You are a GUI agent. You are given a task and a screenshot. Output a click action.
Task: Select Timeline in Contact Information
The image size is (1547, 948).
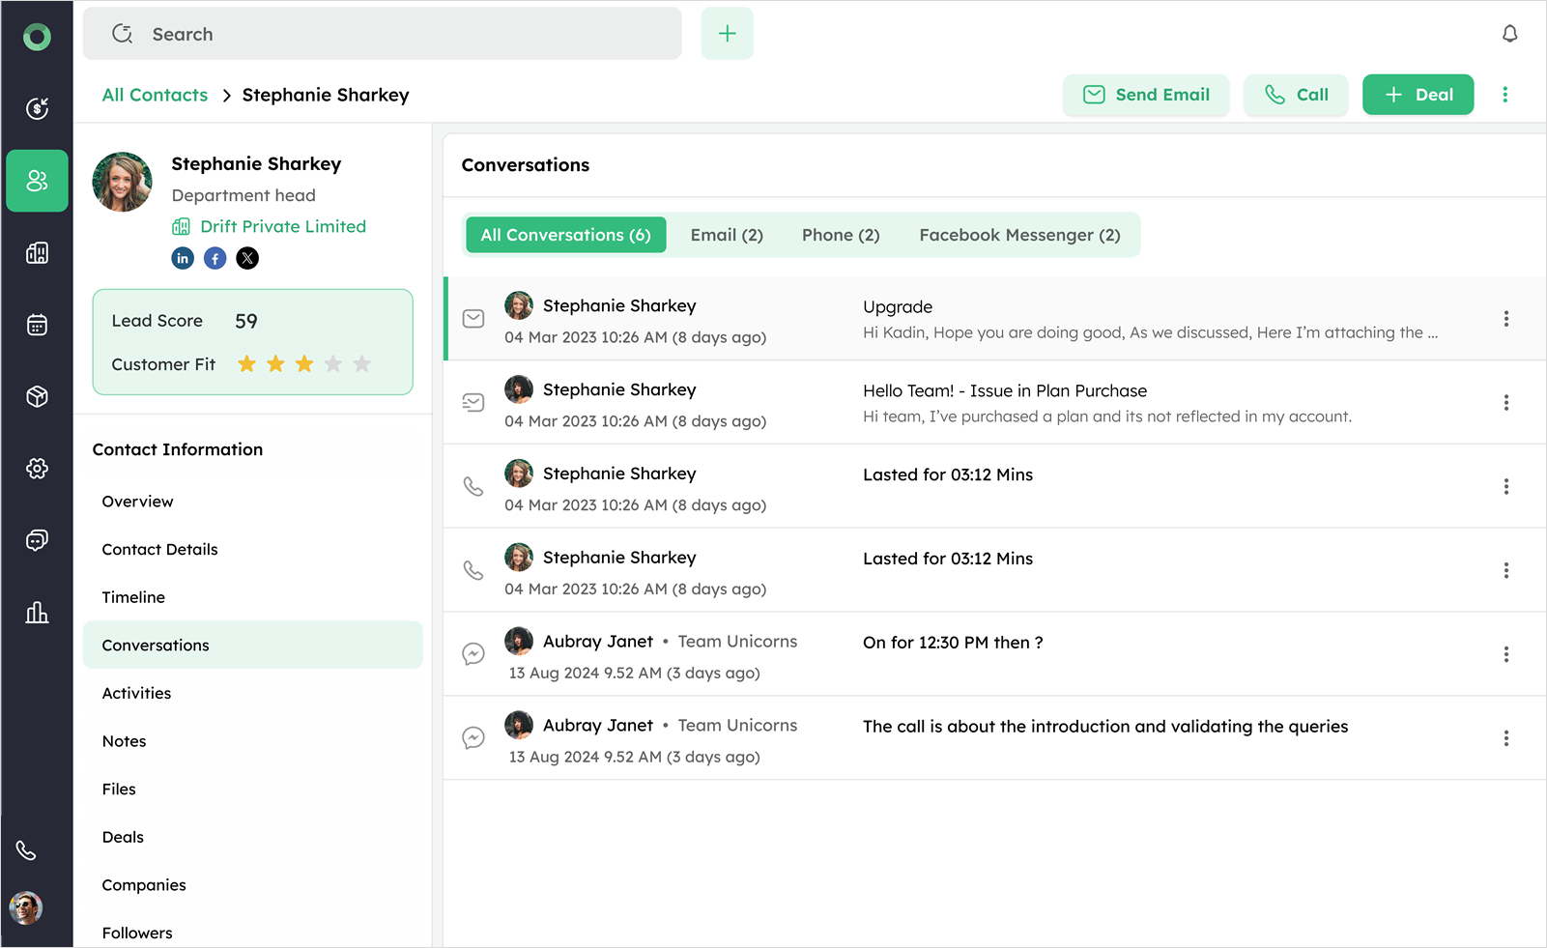pos(133,597)
